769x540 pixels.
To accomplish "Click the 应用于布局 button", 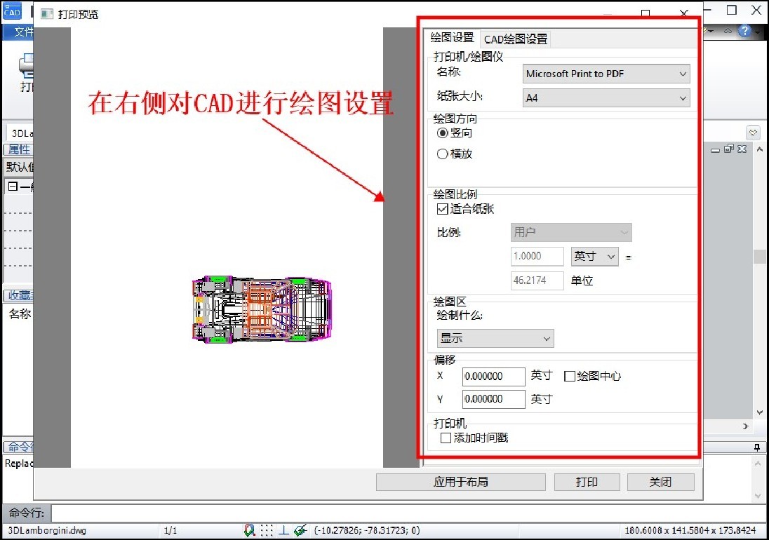I will (460, 482).
